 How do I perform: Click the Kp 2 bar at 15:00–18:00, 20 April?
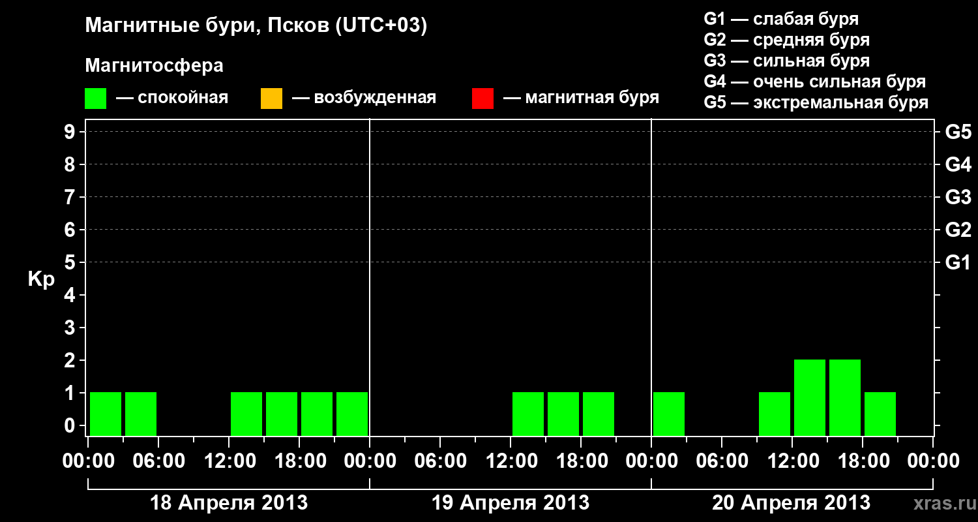(x=845, y=397)
